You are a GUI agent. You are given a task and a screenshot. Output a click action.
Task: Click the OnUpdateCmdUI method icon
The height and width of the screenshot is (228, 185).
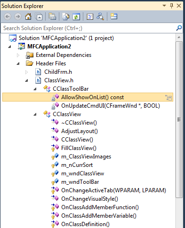55,106
